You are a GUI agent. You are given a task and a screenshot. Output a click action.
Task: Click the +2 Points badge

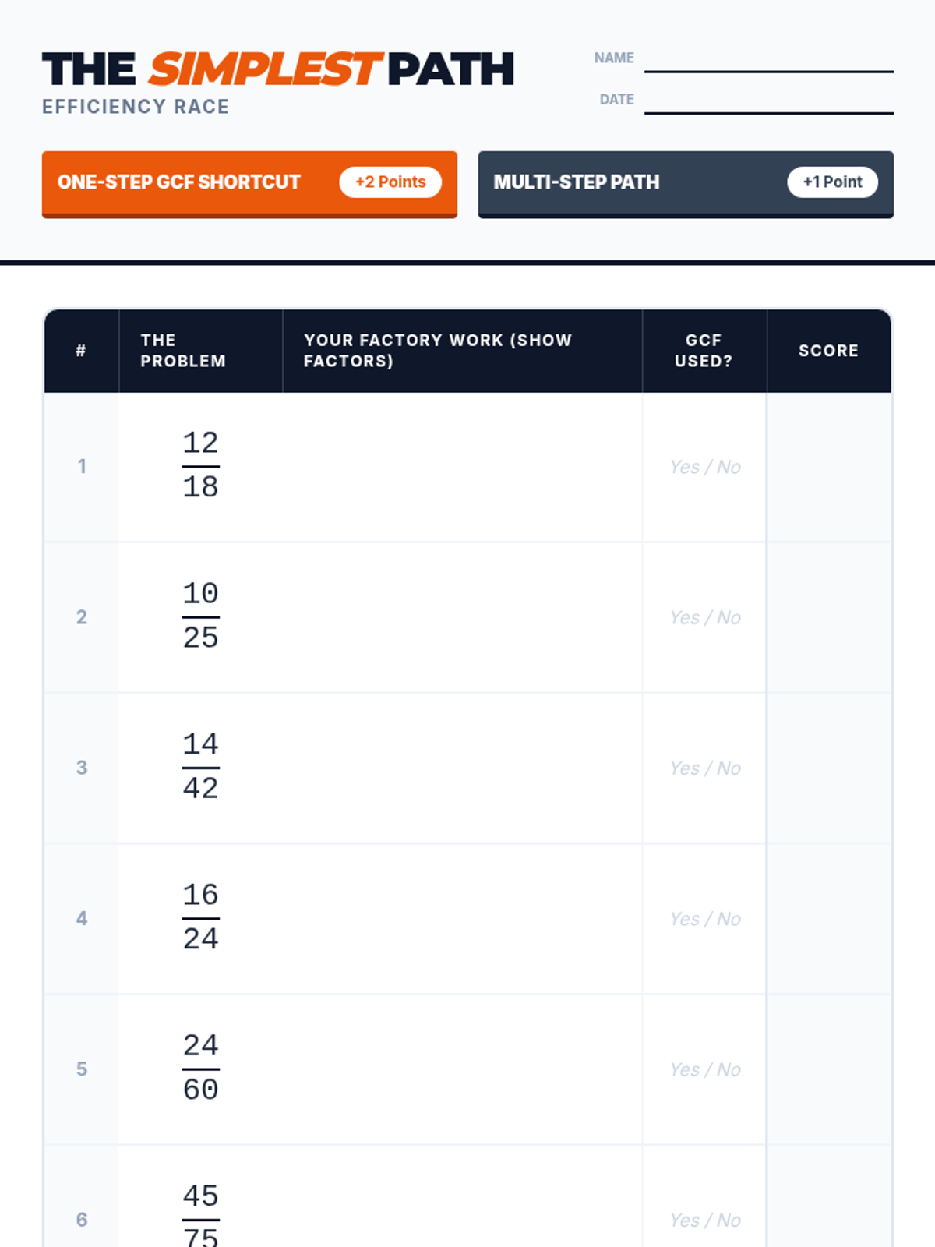coord(390,182)
